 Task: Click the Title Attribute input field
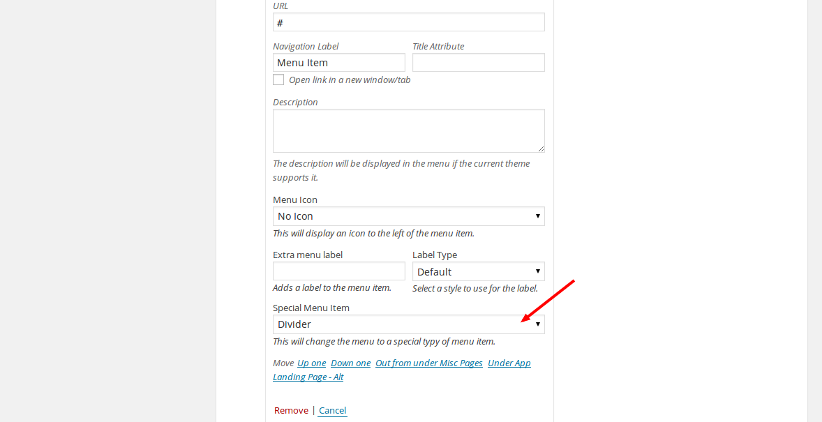478,62
